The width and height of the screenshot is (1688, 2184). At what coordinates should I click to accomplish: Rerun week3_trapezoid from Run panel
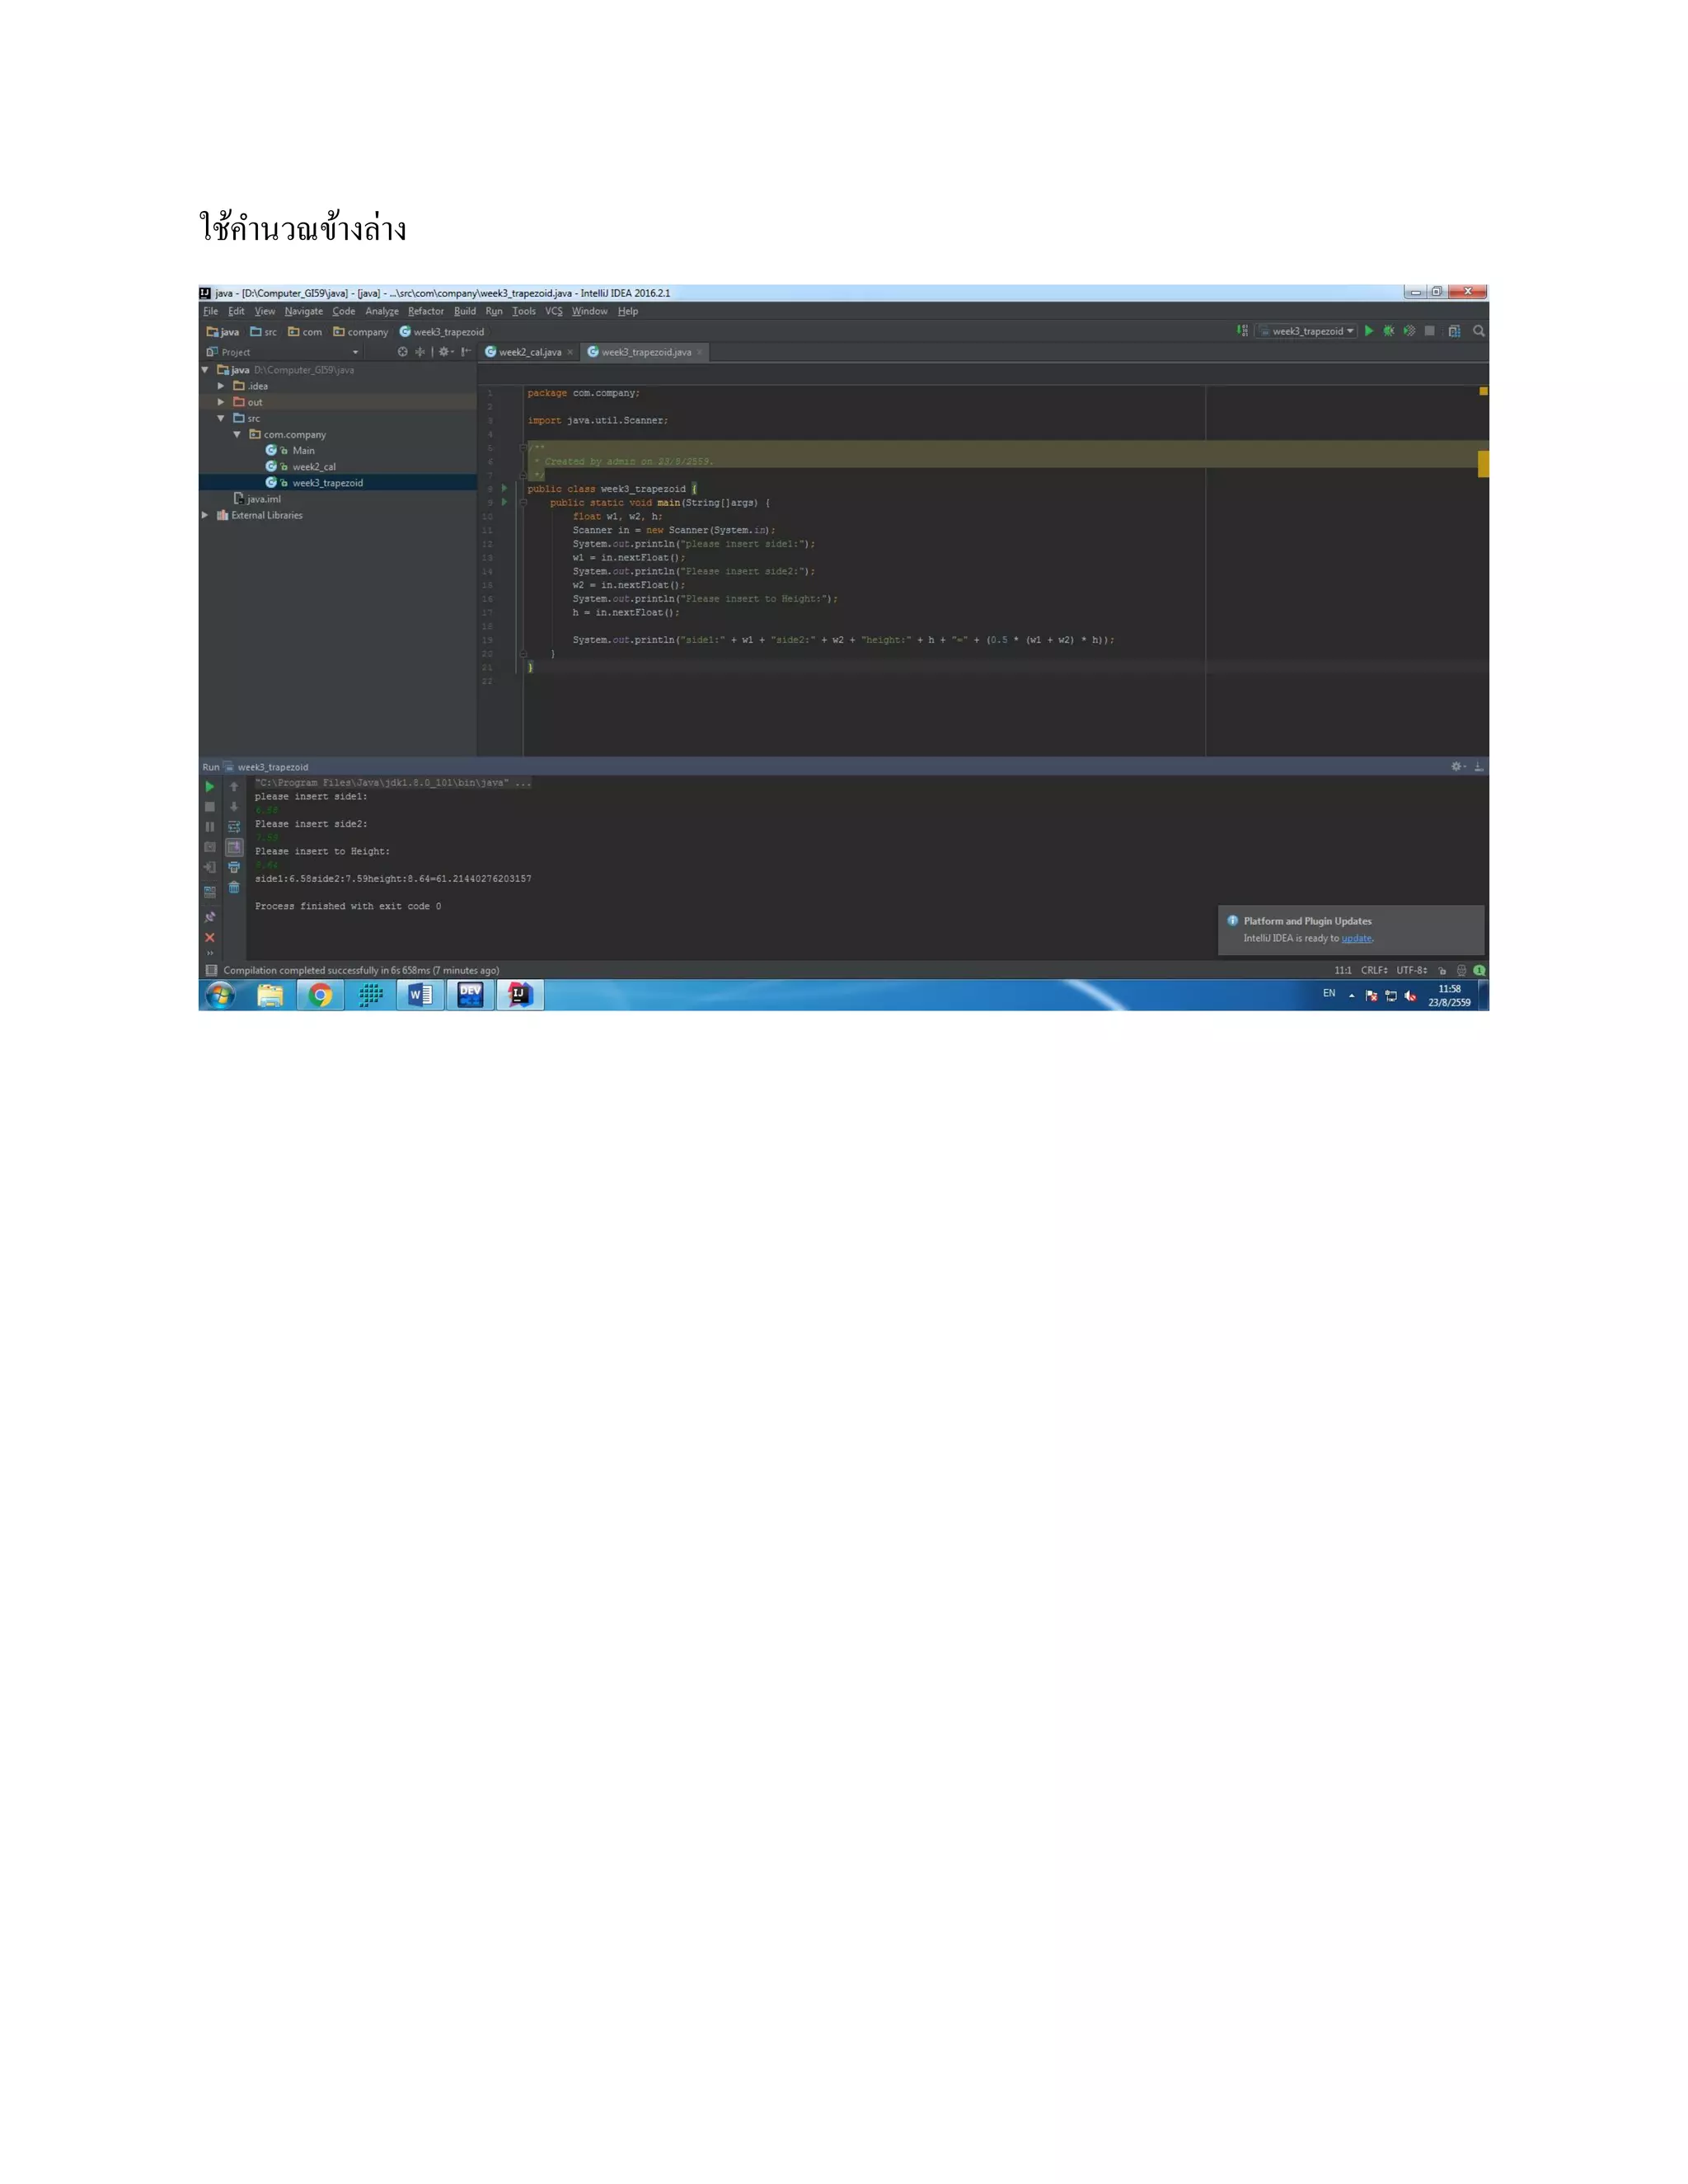pos(210,787)
